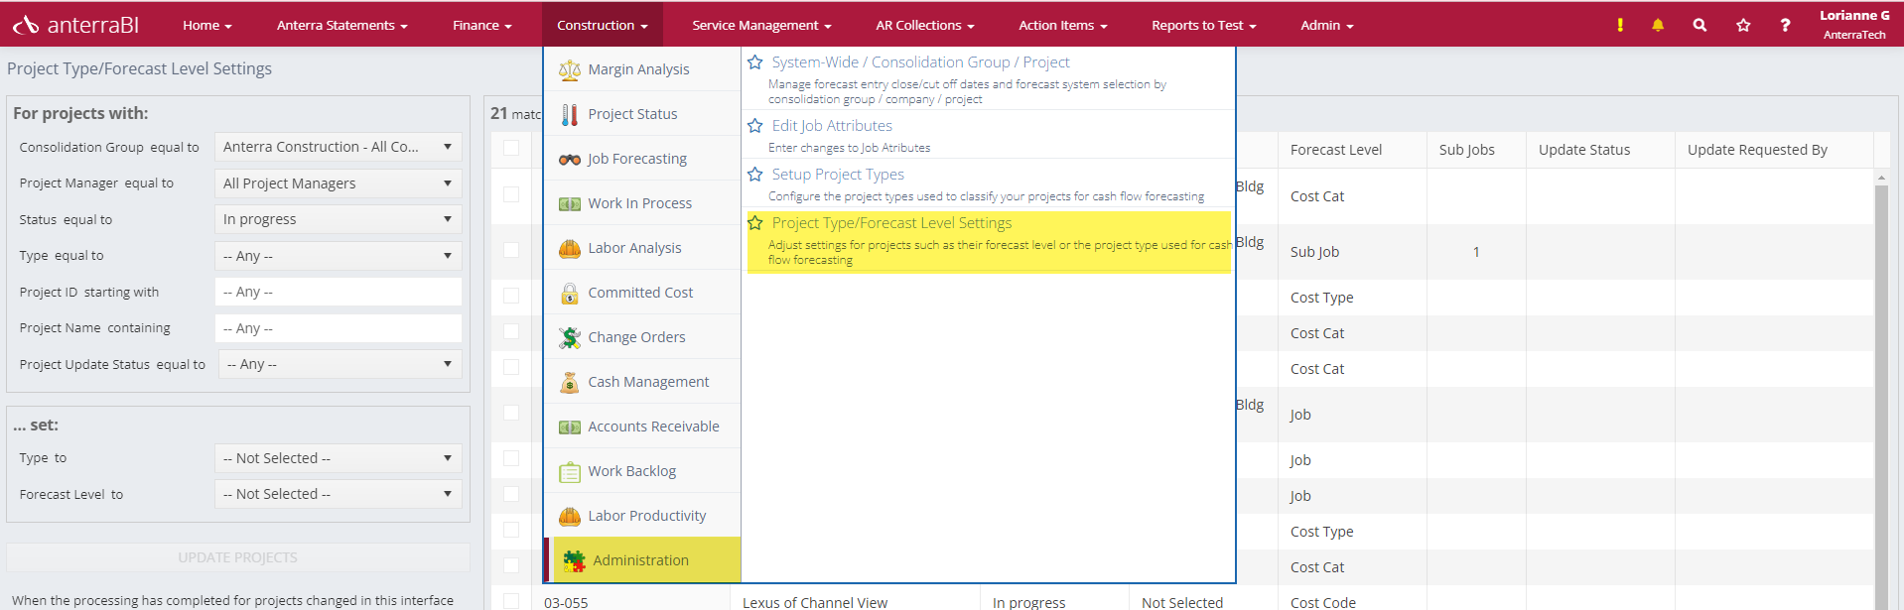Open the favorites star in top bar
Viewport: 1904px width, 610px height.
tap(1743, 25)
